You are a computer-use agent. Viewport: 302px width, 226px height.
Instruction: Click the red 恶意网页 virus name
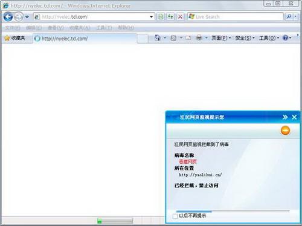(188, 161)
